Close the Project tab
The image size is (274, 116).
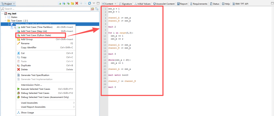pyautogui.click(x=14, y=4)
